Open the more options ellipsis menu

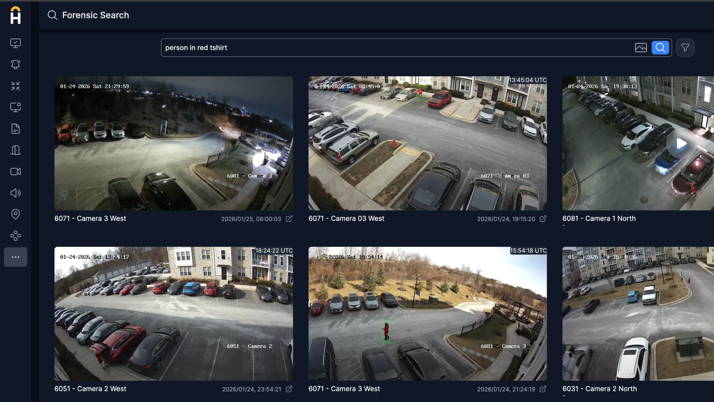15,257
